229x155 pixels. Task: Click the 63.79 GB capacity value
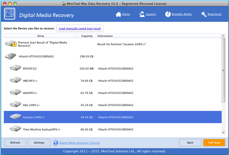pos(86,93)
